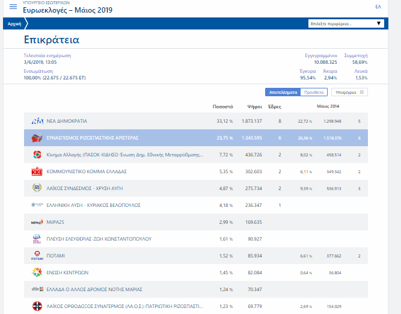401x314 pixels.
Task: Expand the Επιλέξτε περιφέρεια dropdown
Action: [x=345, y=23]
